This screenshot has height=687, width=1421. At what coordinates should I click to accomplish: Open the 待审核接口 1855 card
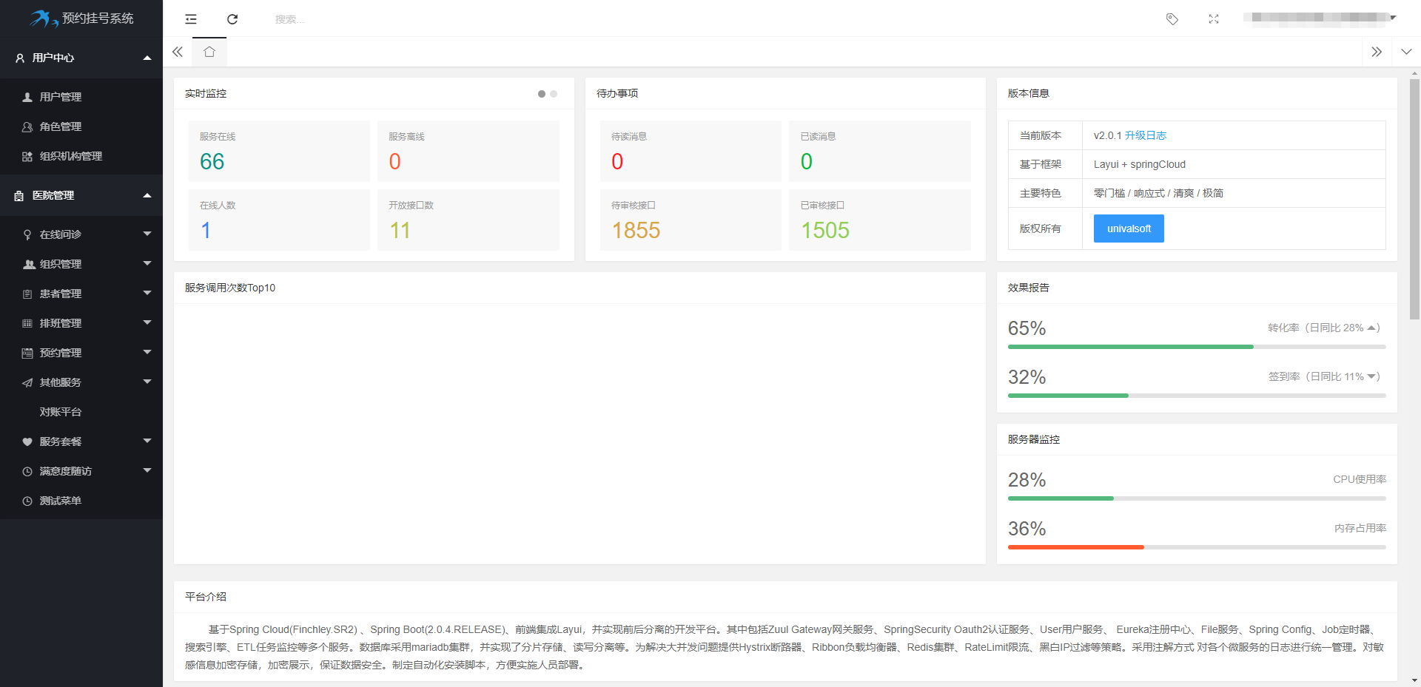click(x=691, y=220)
